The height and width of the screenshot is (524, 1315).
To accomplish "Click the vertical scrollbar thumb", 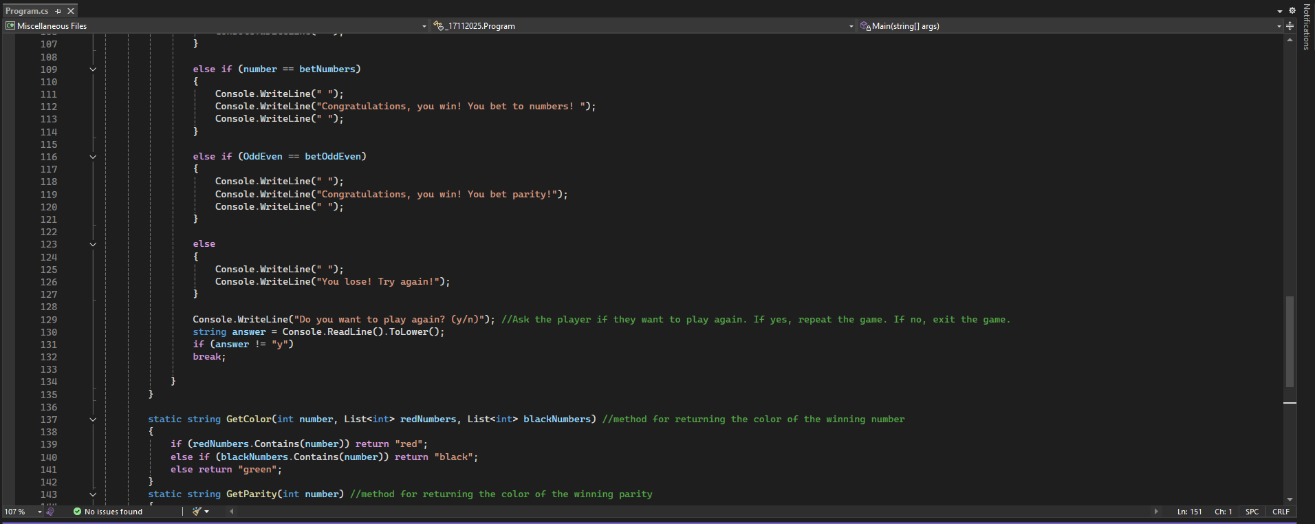I will coord(1290,340).
